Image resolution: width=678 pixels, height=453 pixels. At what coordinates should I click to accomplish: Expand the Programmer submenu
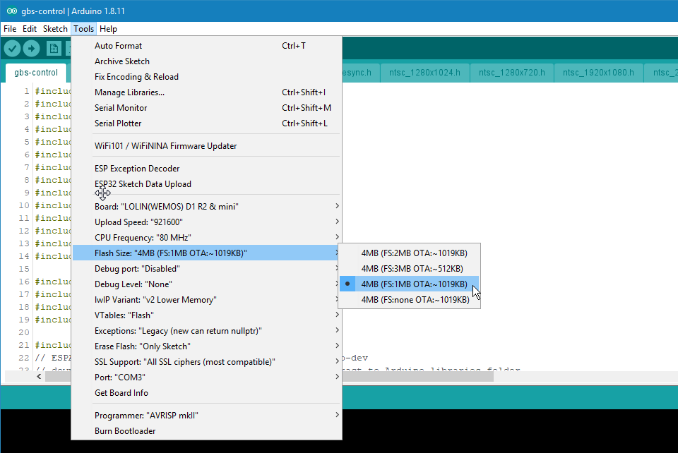click(207, 416)
